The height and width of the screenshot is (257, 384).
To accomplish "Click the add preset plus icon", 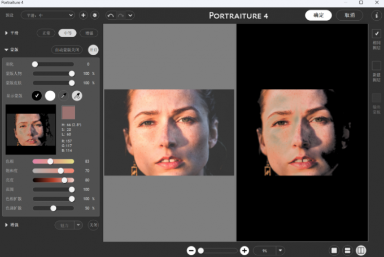I will point(84,15).
